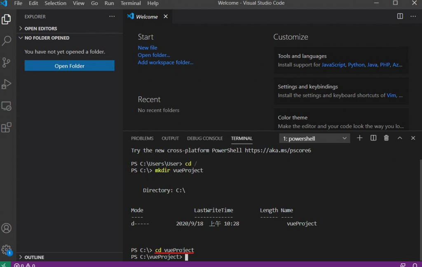
Task: Split the editor to the right
Action: tap(400, 16)
